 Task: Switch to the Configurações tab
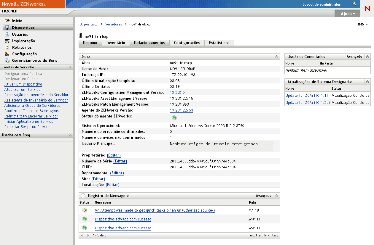pyautogui.click(x=187, y=43)
